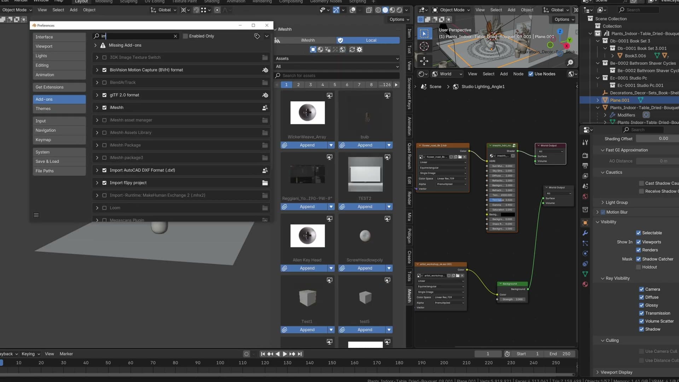Screen dimensions: 679x382
Task: Play animation forward
Action: click(285, 354)
